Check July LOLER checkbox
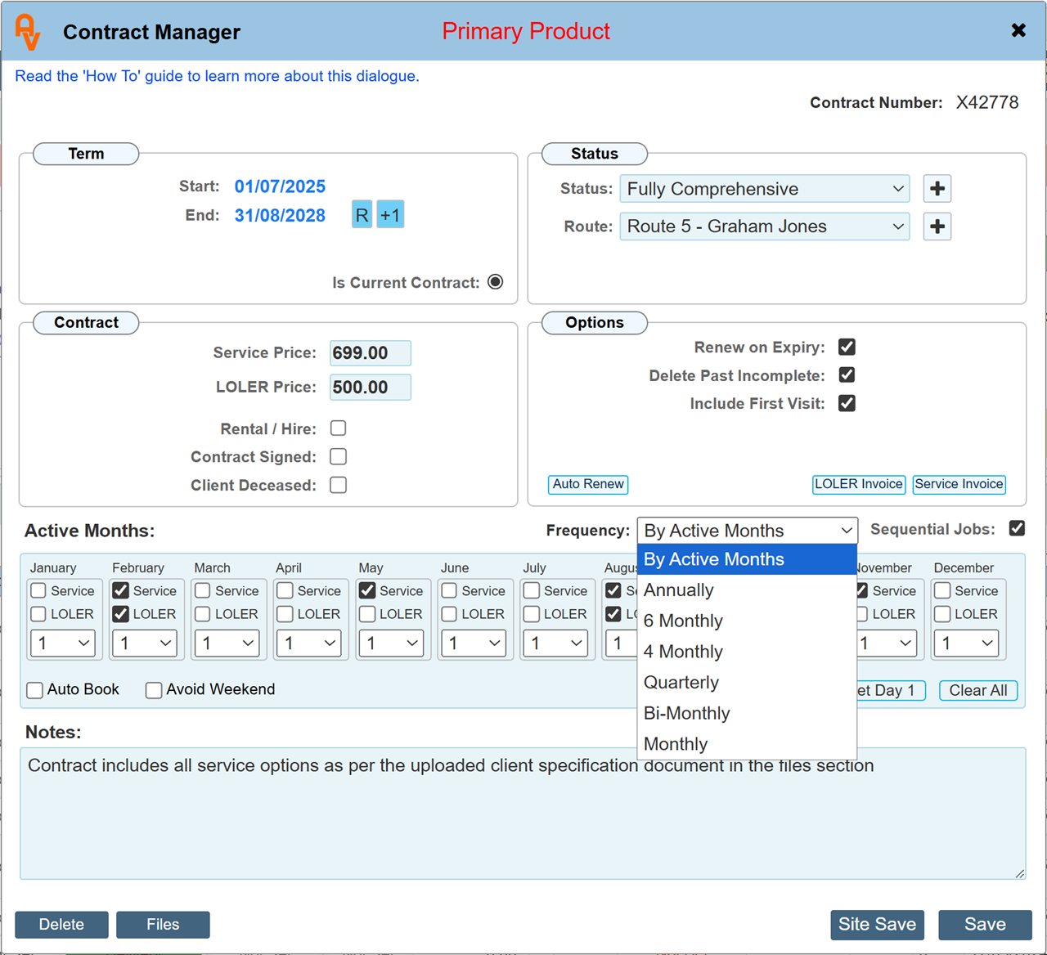The width and height of the screenshot is (1047, 955). 532,614
